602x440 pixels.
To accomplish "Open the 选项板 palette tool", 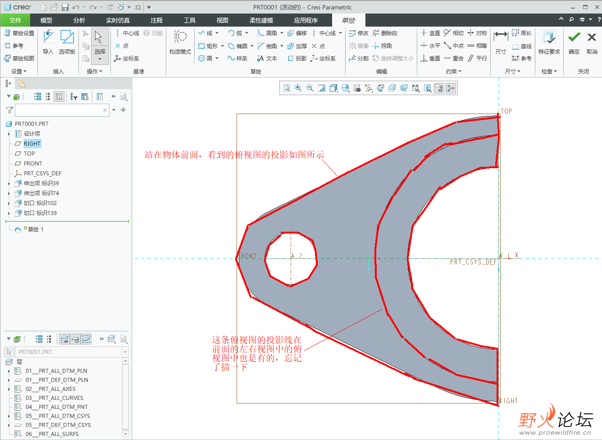I will pos(67,42).
